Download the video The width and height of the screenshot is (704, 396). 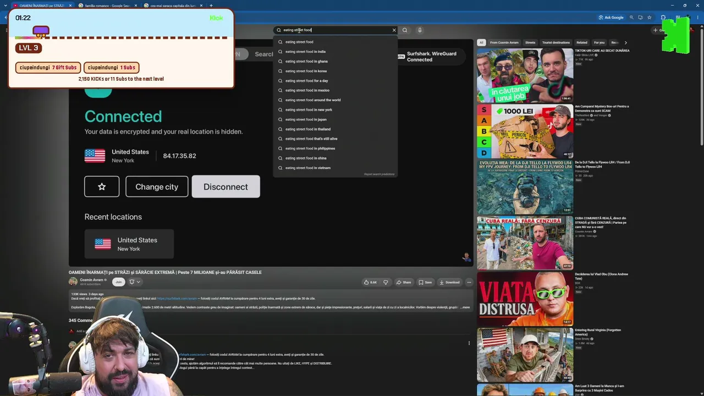(x=449, y=282)
